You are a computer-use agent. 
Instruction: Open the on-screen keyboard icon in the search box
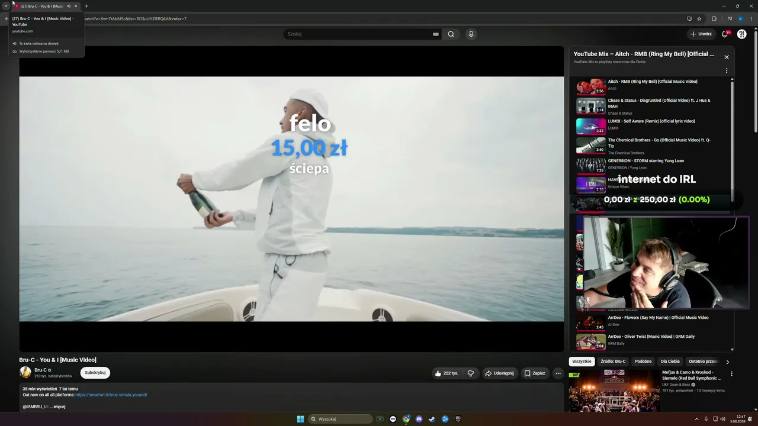coord(436,34)
